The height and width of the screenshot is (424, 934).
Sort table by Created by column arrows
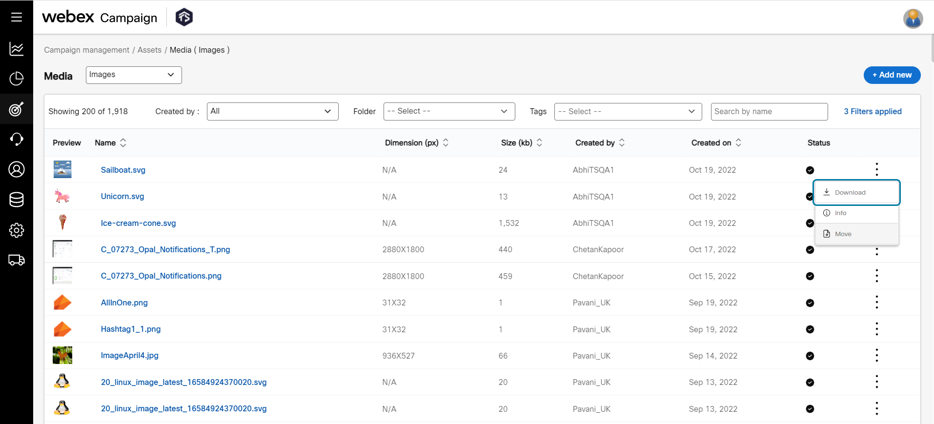(x=622, y=142)
